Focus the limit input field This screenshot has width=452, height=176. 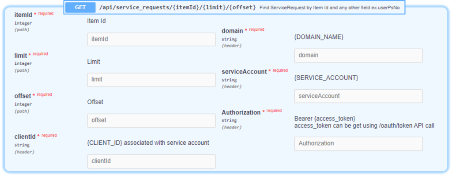coord(151,80)
